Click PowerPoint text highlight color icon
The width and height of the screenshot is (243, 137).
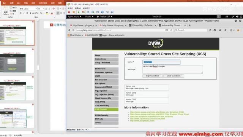[x=47, y=13]
